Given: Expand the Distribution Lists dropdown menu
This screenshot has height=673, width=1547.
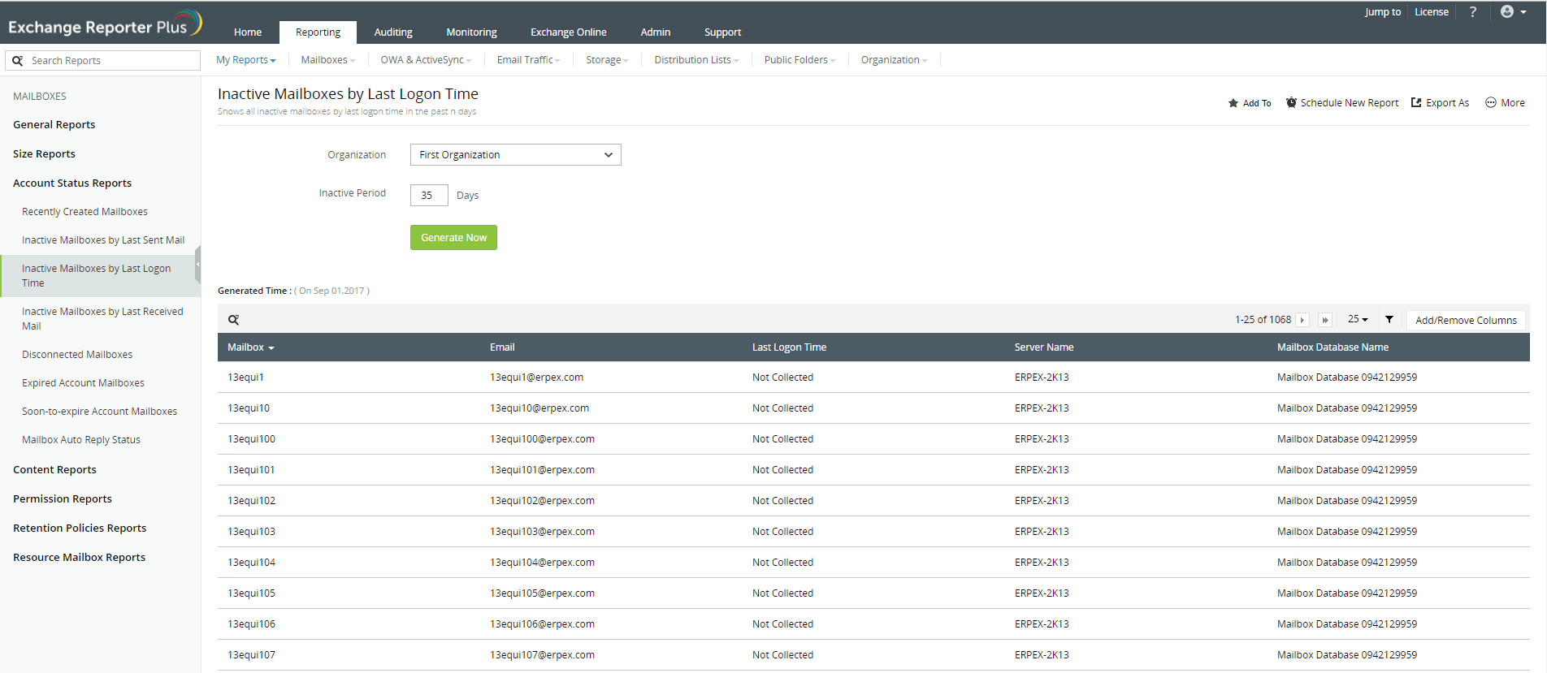Looking at the screenshot, I should [696, 60].
